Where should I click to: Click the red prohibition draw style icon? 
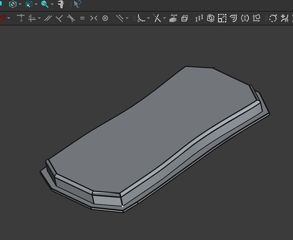pyautogui.click(x=12, y=4)
